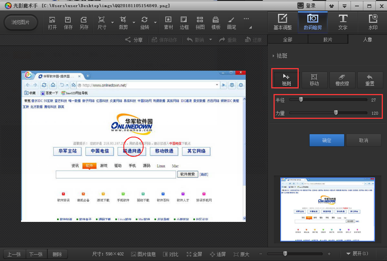Image resolution: width=387 pixels, height=261 pixels.
Task: Open the 拼图 (Collage) tool
Action: 200,23
